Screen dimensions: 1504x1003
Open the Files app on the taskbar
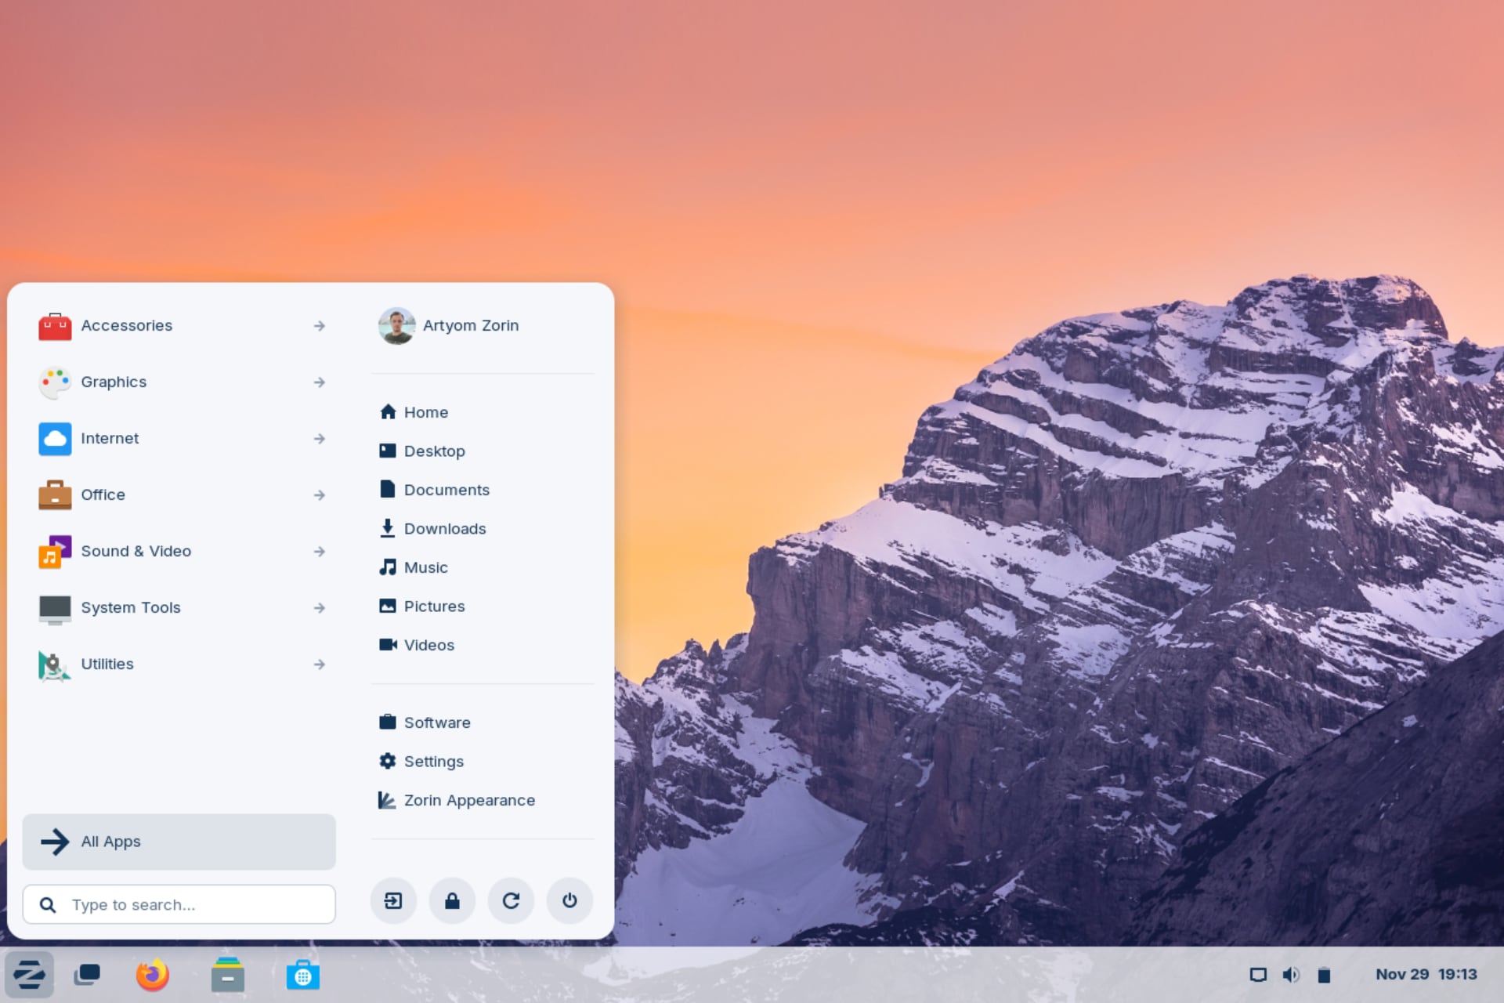[227, 974]
